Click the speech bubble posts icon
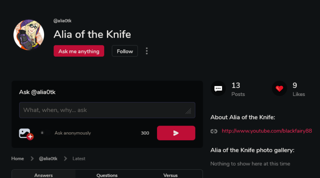Viewport: 320px width, 178px height. [218, 88]
